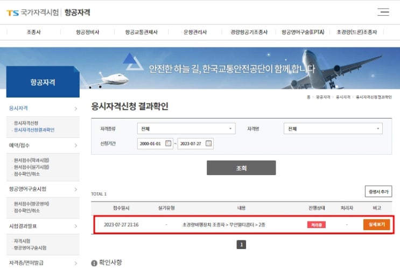Open 자격시험 sidebar link

[22, 241]
